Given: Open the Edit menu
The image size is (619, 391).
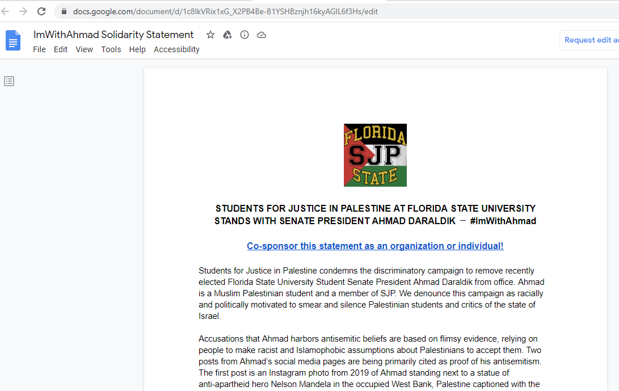Looking at the screenshot, I should pyautogui.click(x=60, y=49).
